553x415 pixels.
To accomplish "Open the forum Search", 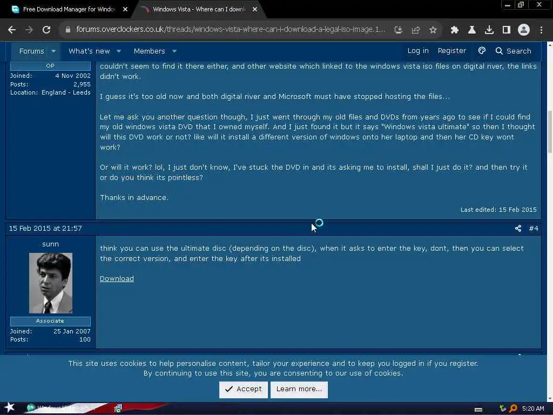I will click(513, 51).
